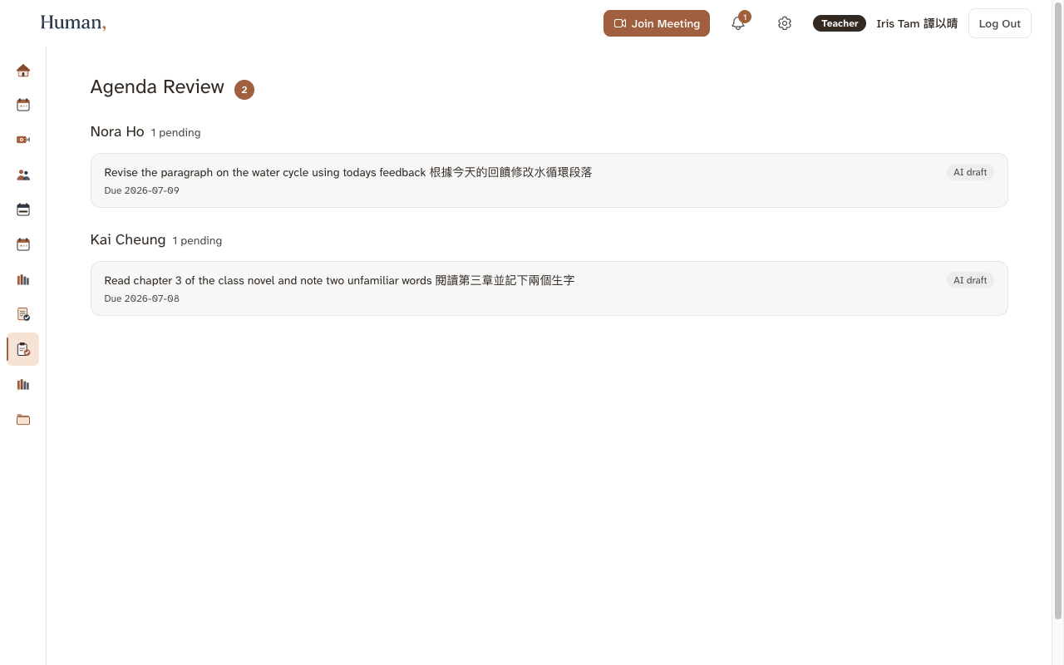This screenshot has width=1064, height=665.
Task: Open settings via the gear icon
Action: pos(785,23)
